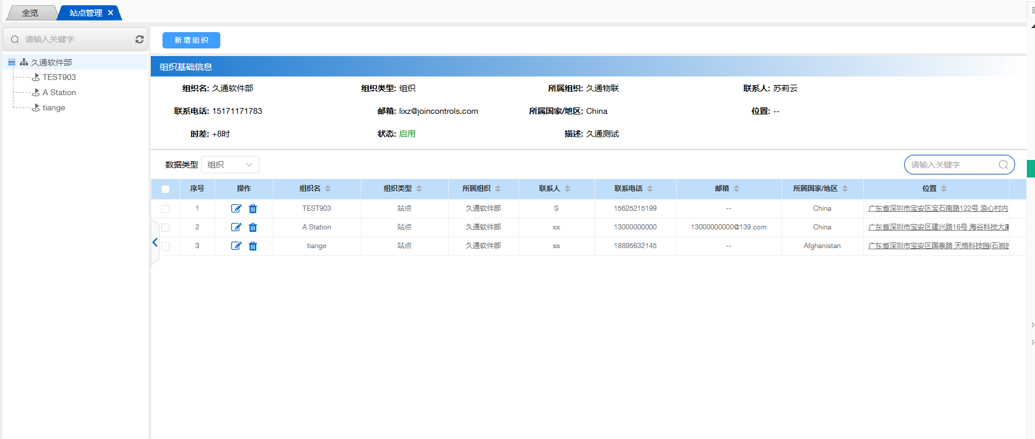Edit the TEST903 row
1035x439 pixels.
tap(236, 208)
